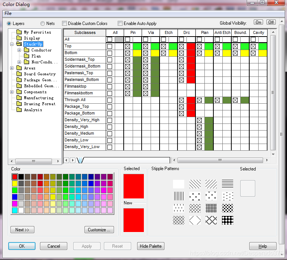Image resolution: width=287 pixels, height=260 pixels.
Task: Choose the vertical lines stipple pattern
Action: point(179,196)
